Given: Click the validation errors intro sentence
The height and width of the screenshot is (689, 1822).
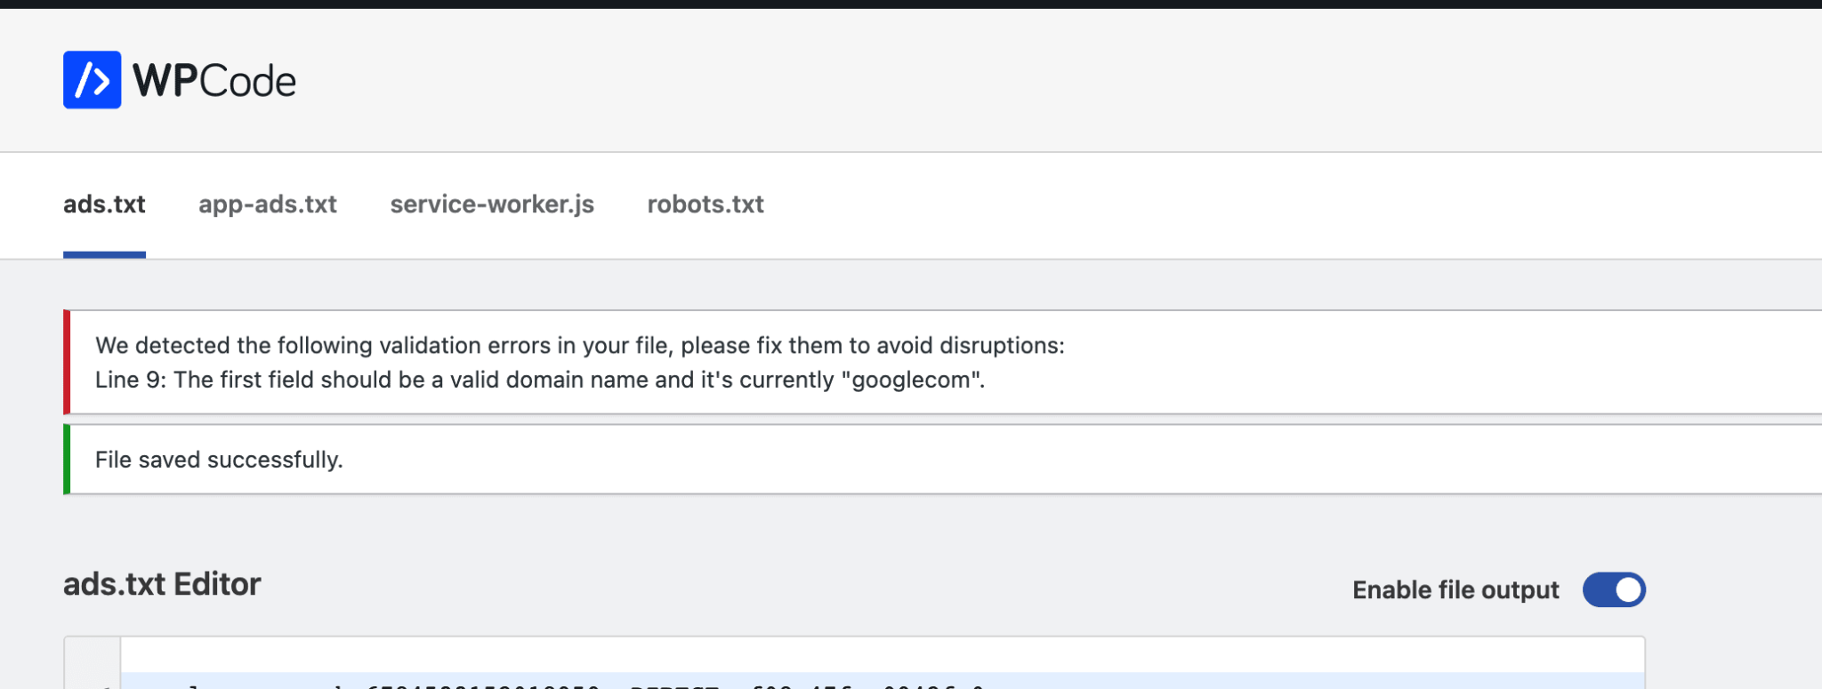Looking at the screenshot, I should tap(578, 346).
